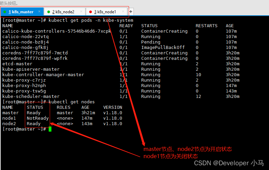Click the Ready status of the master node
The image size is (269, 170).
pos(34,113)
